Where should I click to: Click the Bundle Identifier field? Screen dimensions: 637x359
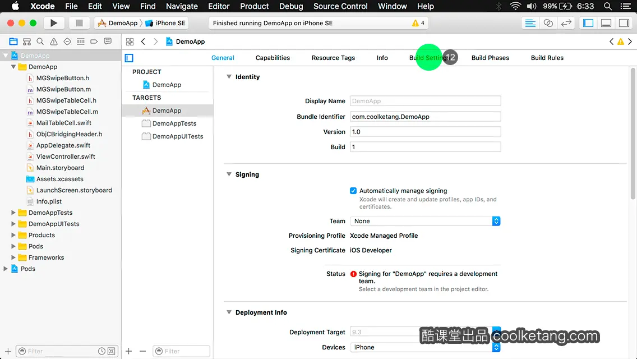click(426, 117)
